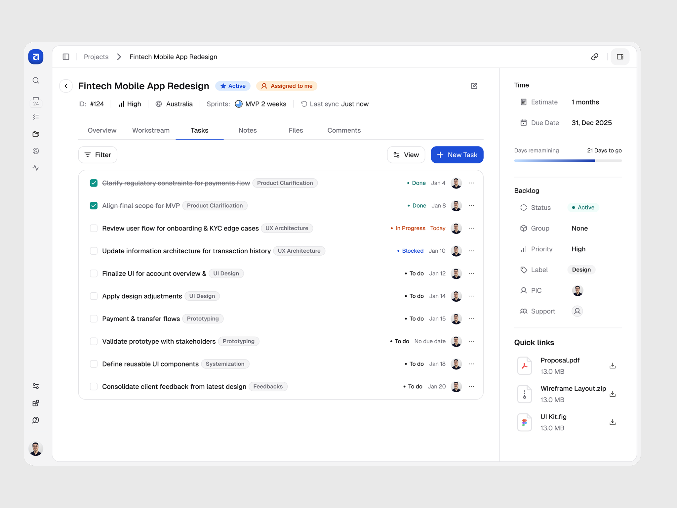This screenshot has height=508, width=677.
Task: Toggle the left sidebar panel icon
Action: click(x=66, y=57)
